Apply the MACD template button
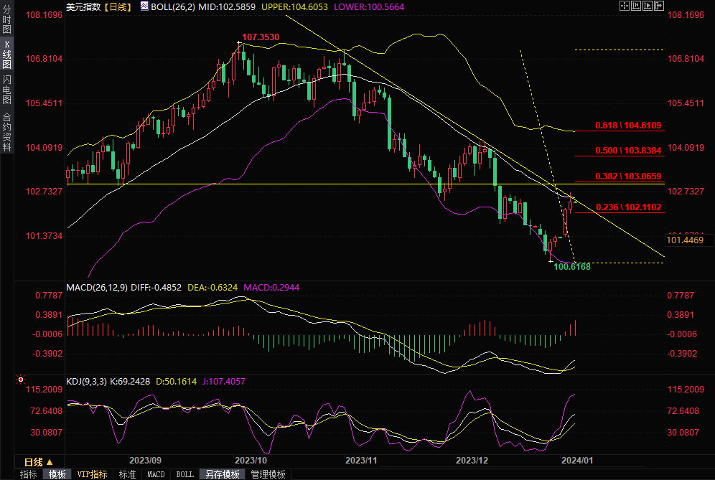Image resolution: width=715 pixels, height=480 pixels. coord(156,474)
